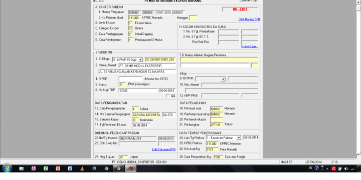Launch PowerPoint from the taskbar
Viewport: 361px width, 180px height.
58,168
